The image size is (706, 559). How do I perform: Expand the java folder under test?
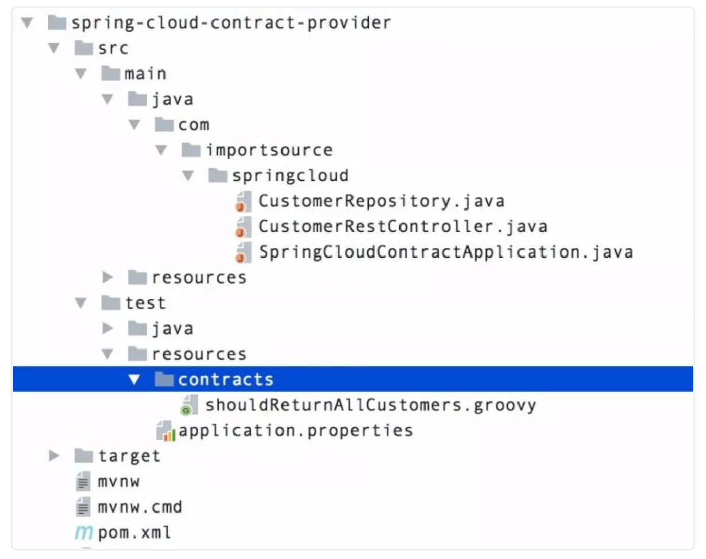coord(107,329)
